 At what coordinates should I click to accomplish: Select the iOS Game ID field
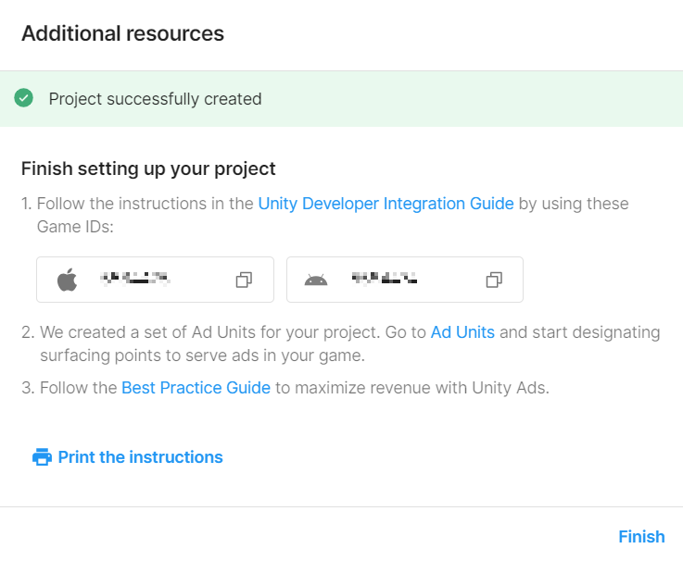[x=155, y=280]
